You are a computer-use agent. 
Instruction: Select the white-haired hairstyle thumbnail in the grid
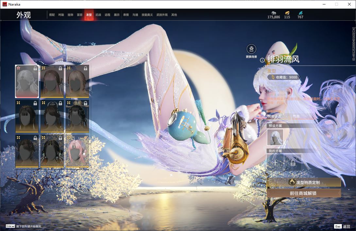(27, 81)
